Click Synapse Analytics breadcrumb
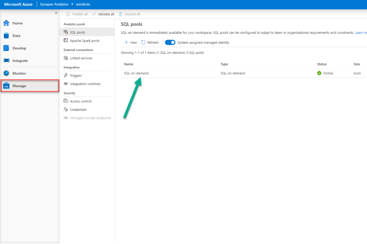This screenshot has height=244, width=367. [x=54, y=4]
